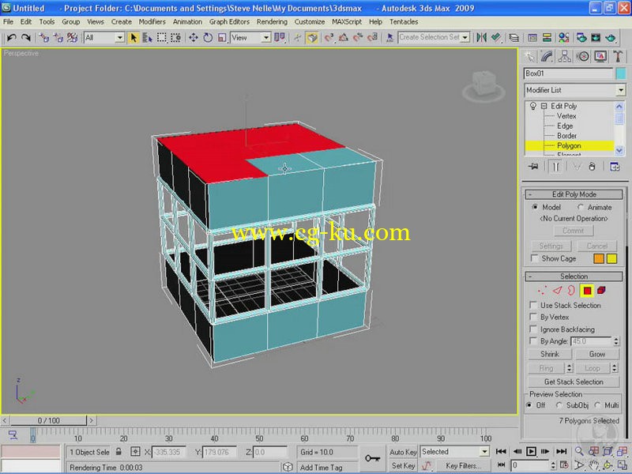Choose the Rectangular Selection Region tool
The width and height of the screenshot is (632, 474).
click(x=162, y=38)
